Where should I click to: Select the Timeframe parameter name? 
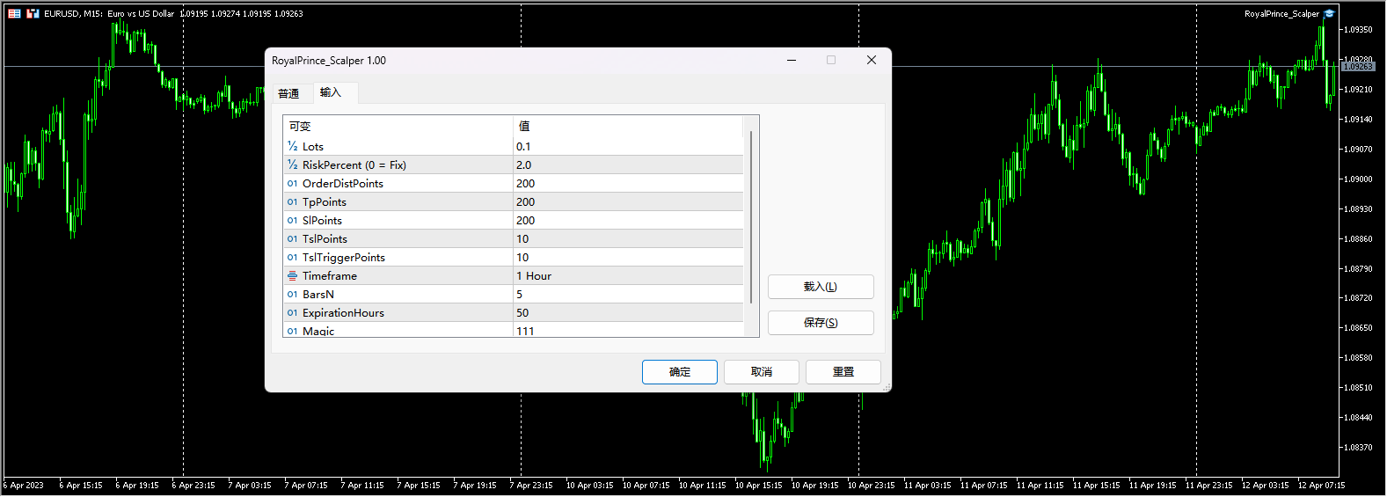click(330, 276)
